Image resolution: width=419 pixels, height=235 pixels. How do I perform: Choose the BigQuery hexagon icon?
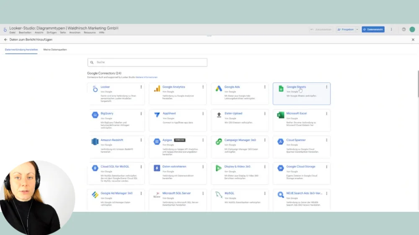95,115
